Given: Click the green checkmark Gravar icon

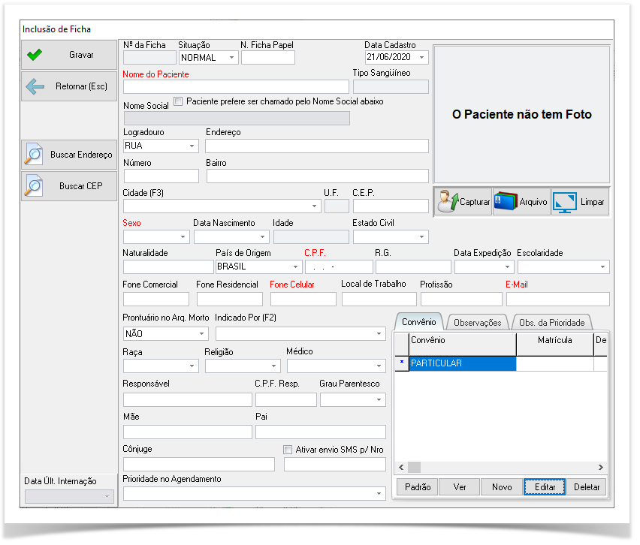Looking at the screenshot, I should 35,55.
